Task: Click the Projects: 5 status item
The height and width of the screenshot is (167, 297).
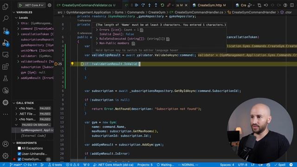Action: 145,165
